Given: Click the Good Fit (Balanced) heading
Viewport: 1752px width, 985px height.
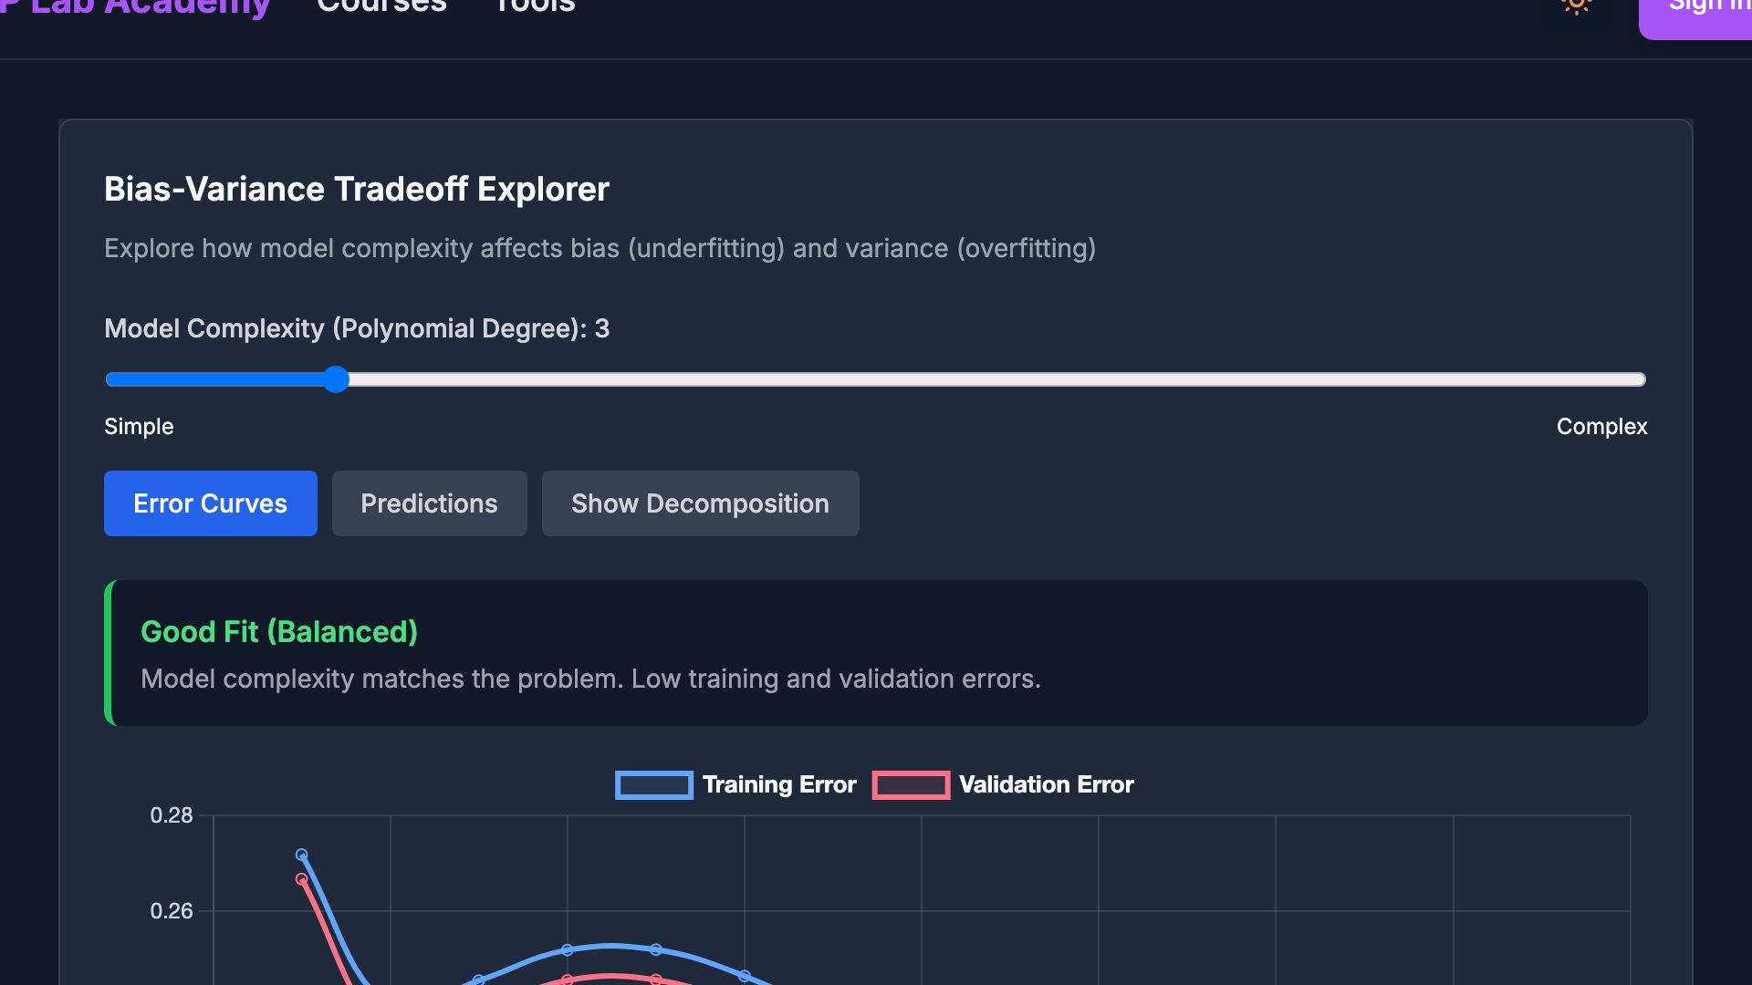Looking at the screenshot, I should 279,632.
